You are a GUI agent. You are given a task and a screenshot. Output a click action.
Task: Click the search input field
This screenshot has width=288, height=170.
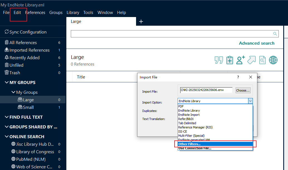[x=175, y=34]
